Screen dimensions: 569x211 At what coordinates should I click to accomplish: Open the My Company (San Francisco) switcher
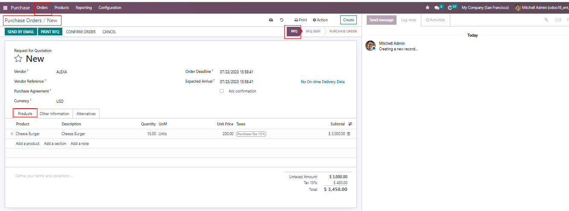pyautogui.click(x=485, y=8)
